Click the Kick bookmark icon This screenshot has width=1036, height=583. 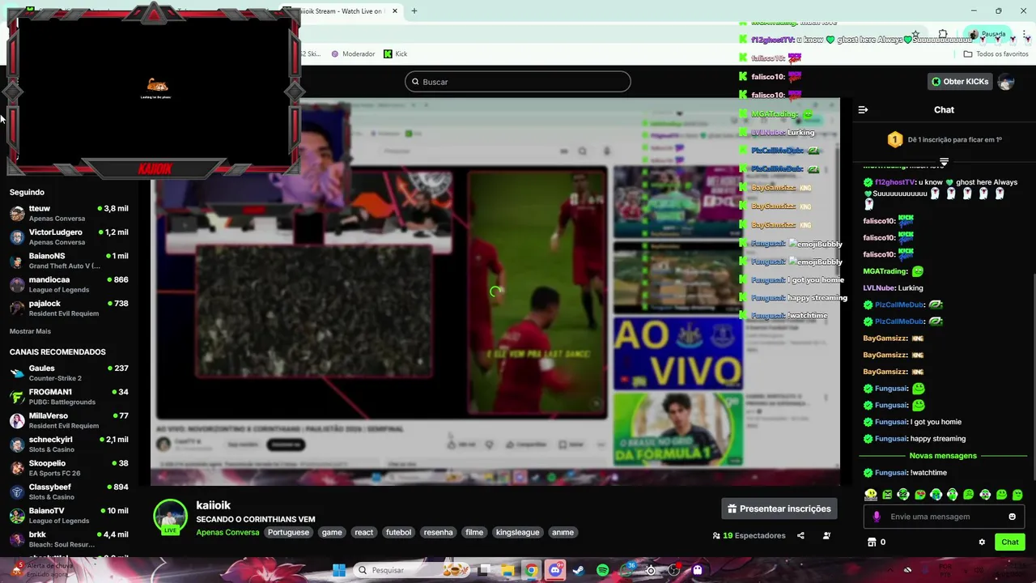pyautogui.click(x=388, y=53)
